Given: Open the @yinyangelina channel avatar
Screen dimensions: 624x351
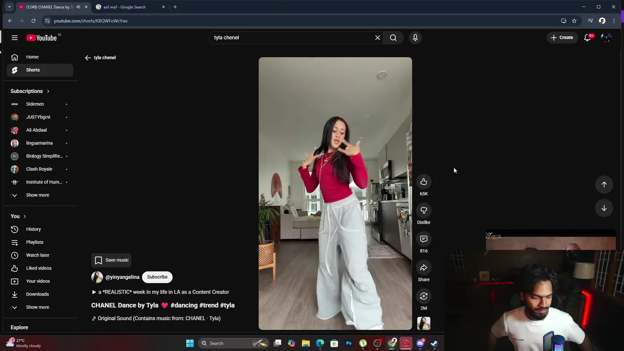Looking at the screenshot, I should click(x=97, y=277).
